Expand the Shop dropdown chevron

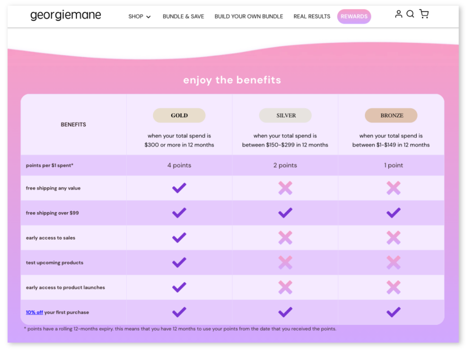pos(148,17)
